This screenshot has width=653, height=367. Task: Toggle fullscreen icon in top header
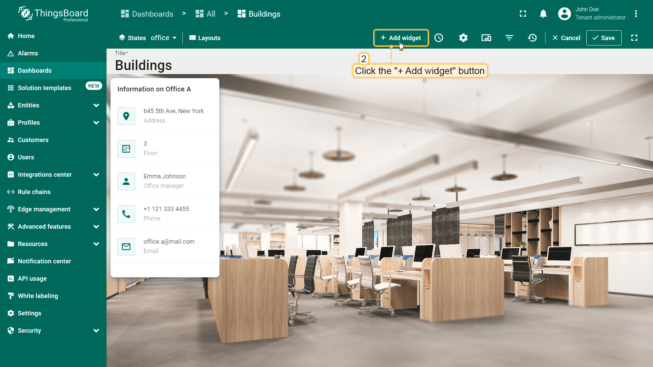coord(523,14)
